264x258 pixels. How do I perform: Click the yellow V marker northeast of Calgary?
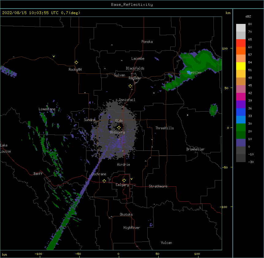click(x=131, y=179)
